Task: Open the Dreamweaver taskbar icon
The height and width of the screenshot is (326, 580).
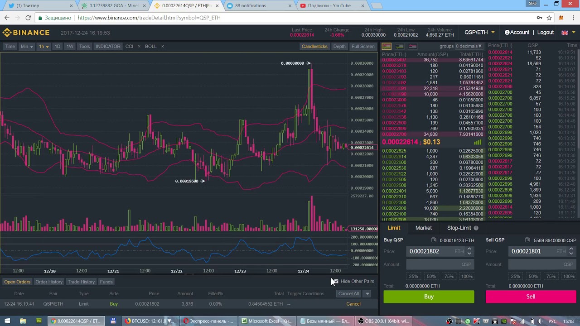Action: (x=39, y=321)
